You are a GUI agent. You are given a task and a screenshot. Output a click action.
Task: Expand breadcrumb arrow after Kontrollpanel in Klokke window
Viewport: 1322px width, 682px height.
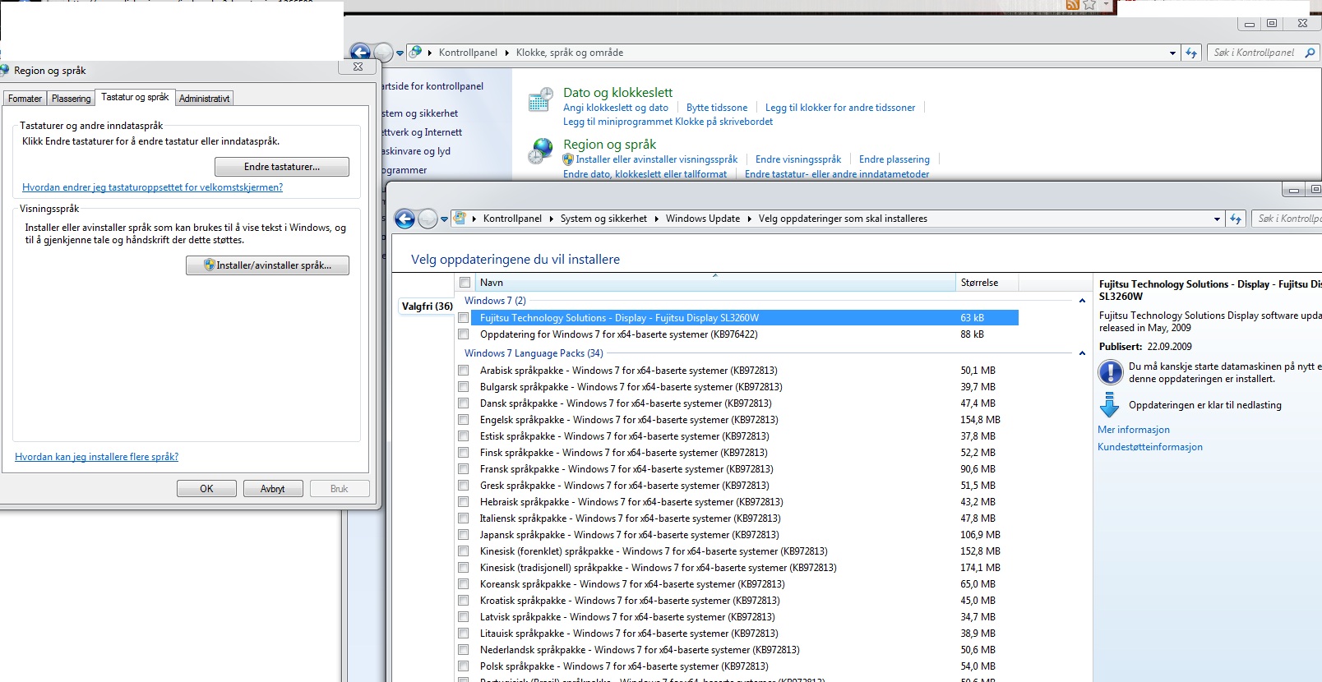(x=506, y=53)
